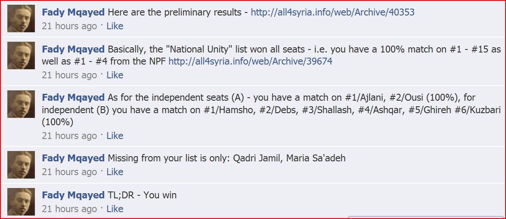Open Fady Mqayed name on preliminary results comment
The image size is (506, 219).
[73, 12]
